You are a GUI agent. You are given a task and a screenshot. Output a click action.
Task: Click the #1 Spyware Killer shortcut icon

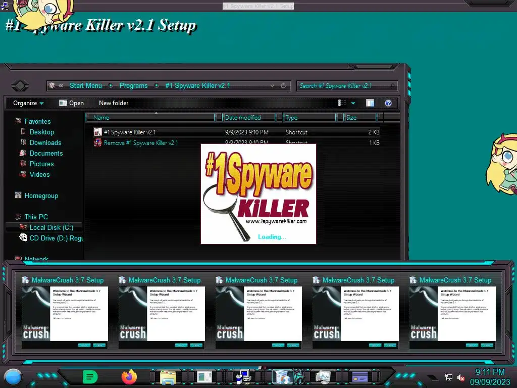(x=97, y=132)
